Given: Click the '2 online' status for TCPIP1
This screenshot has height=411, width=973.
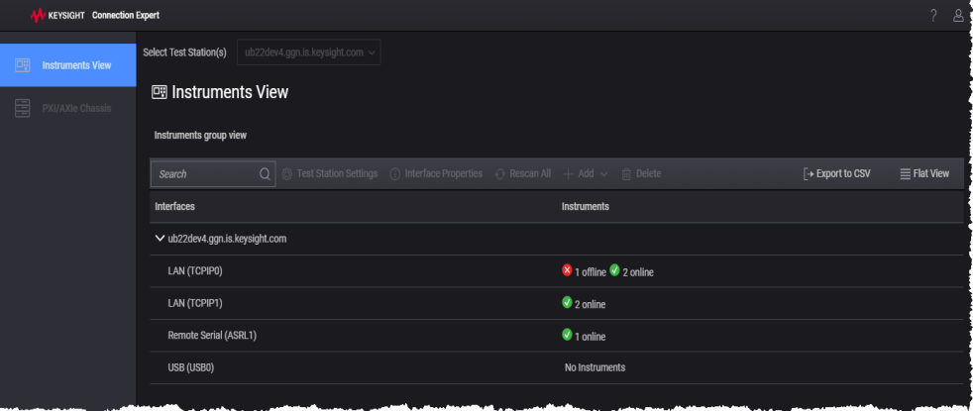Looking at the screenshot, I should (591, 304).
